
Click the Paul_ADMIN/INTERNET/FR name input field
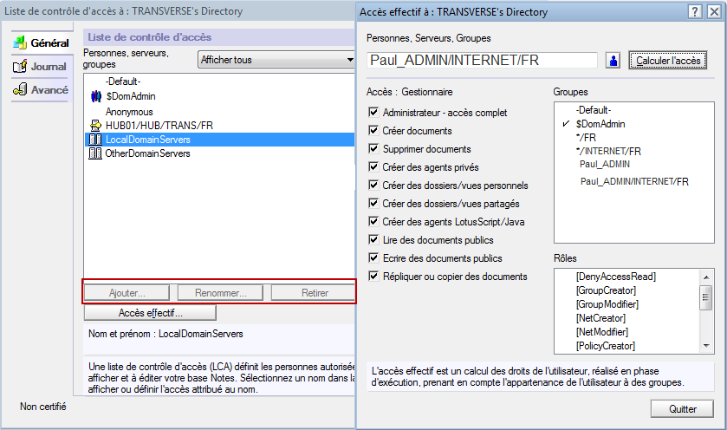[482, 61]
